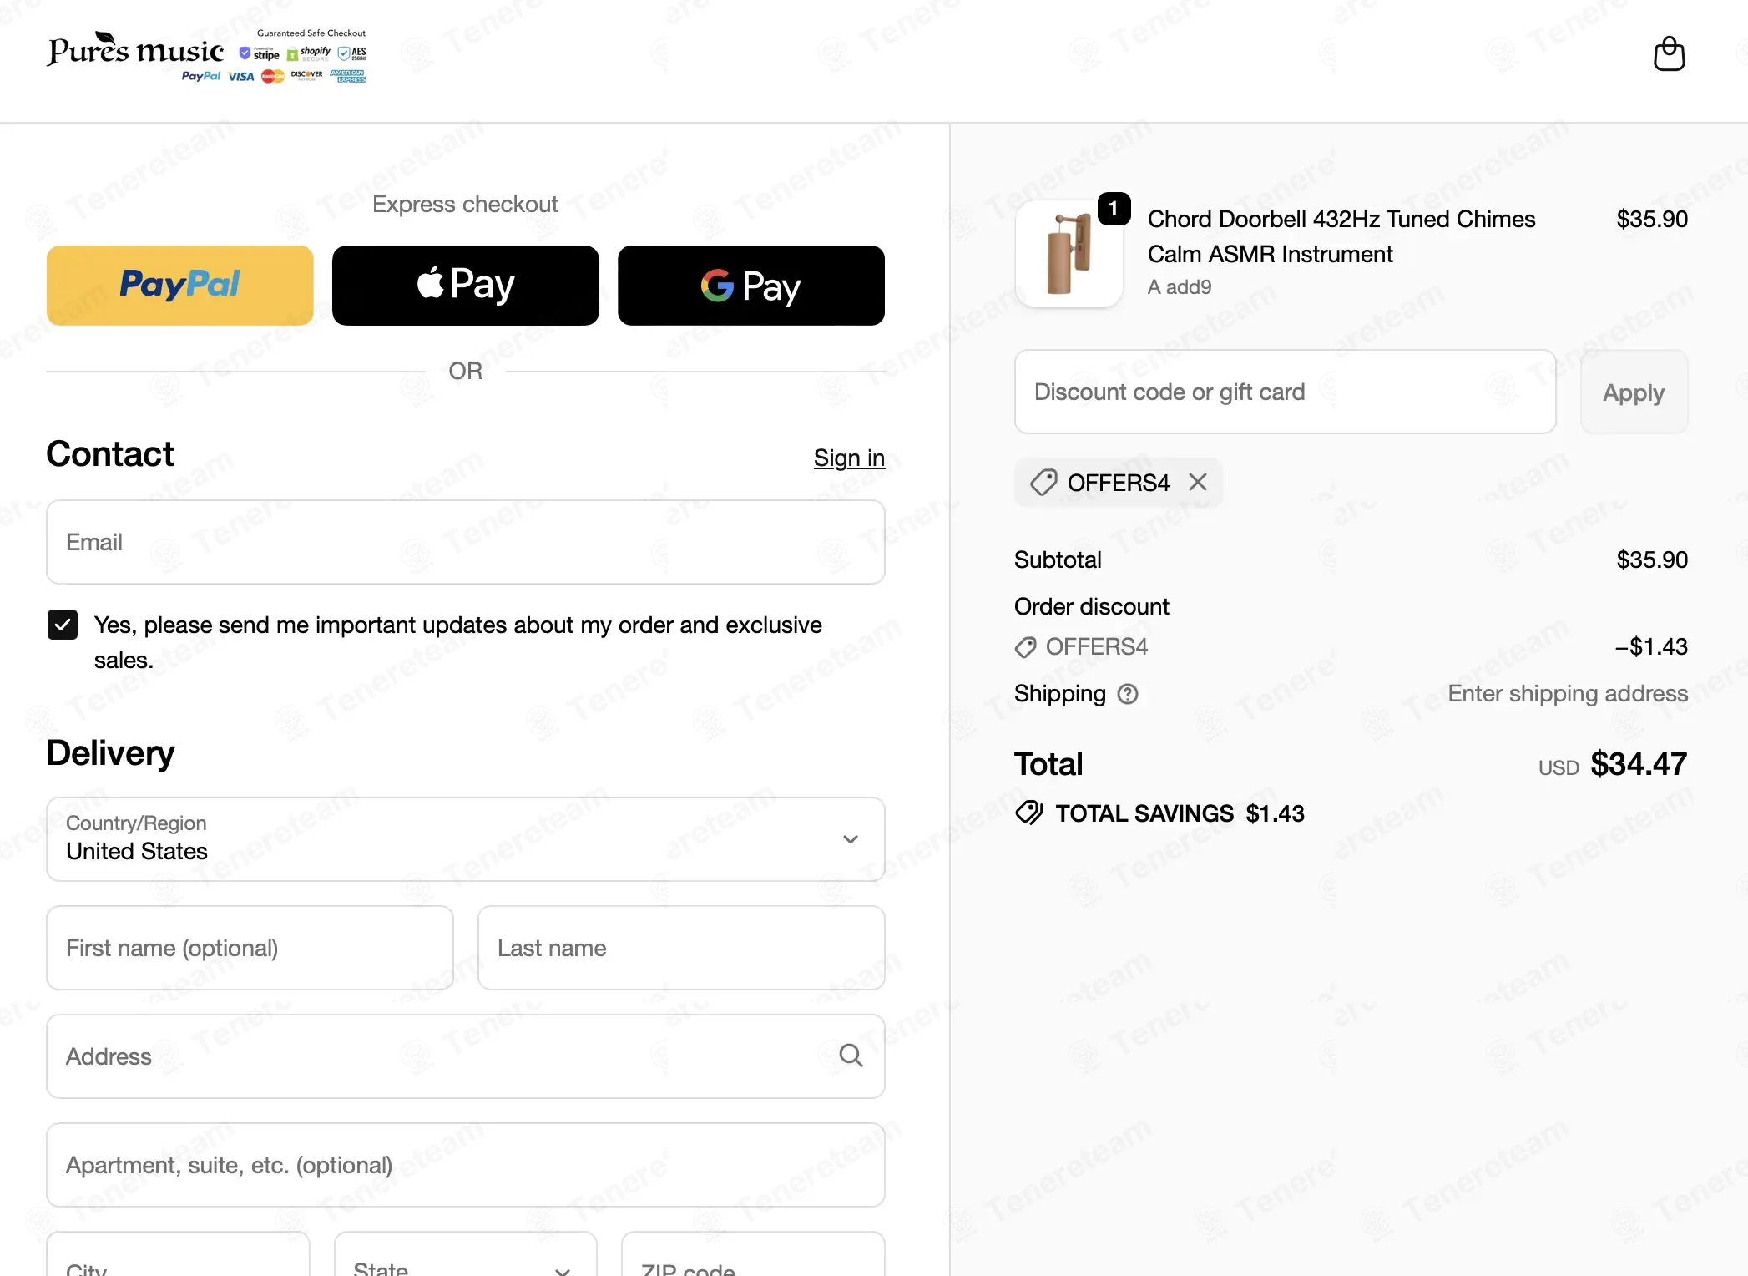
Task: Click the Pures music store logo
Action: (x=135, y=49)
